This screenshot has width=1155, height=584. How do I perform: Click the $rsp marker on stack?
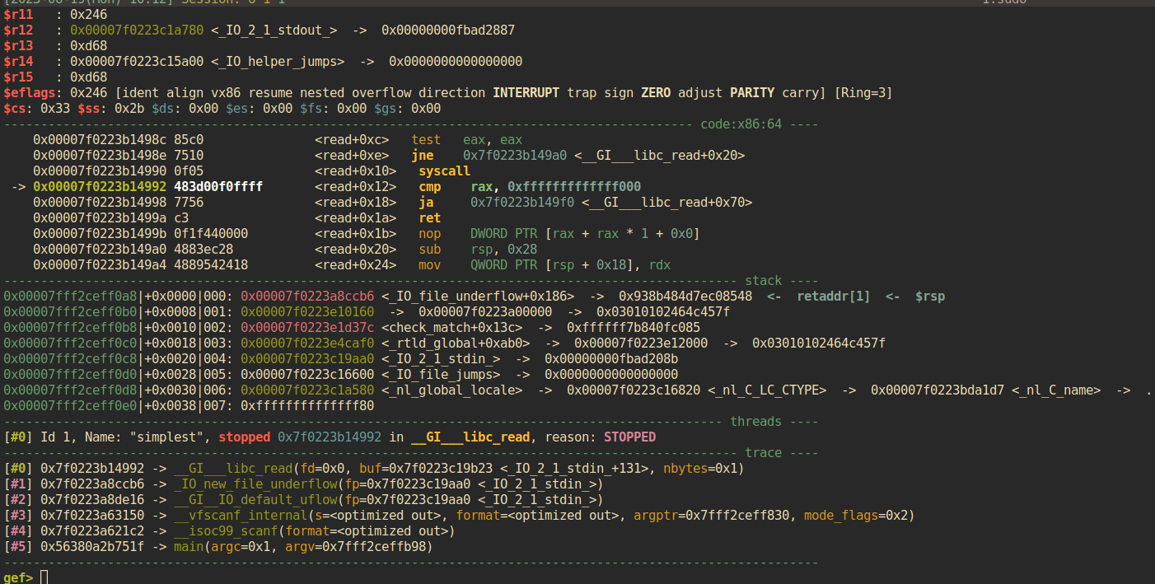click(x=930, y=297)
